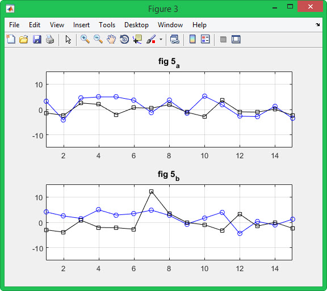Activate the Rotate 3D tool
This screenshot has height=291, width=327.
[x=124, y=39]
